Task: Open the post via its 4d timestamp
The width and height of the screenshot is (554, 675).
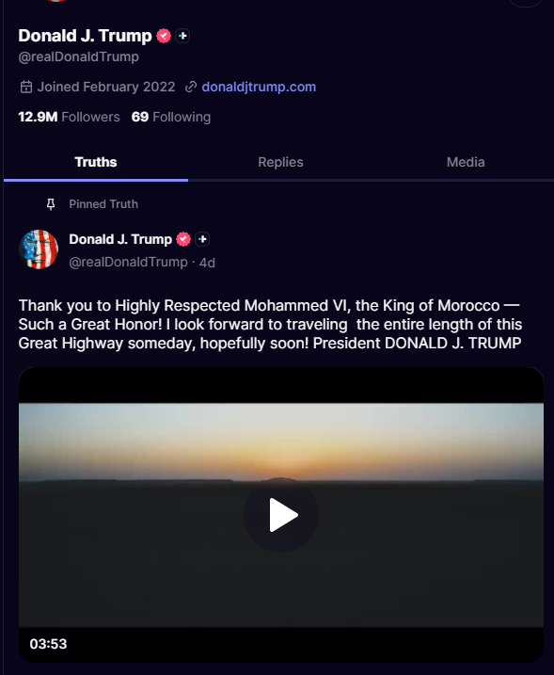Action: (207, 263)
